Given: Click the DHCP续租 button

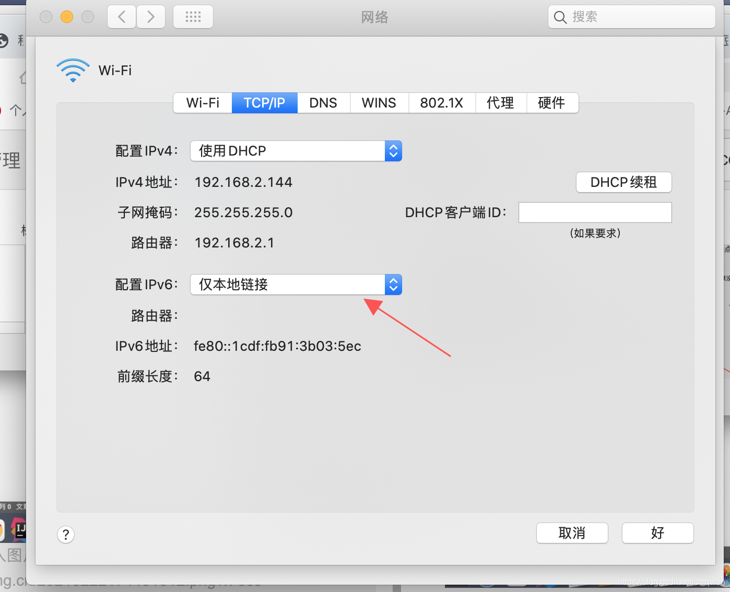Looking at the screenshot, I should pos(624,182).
